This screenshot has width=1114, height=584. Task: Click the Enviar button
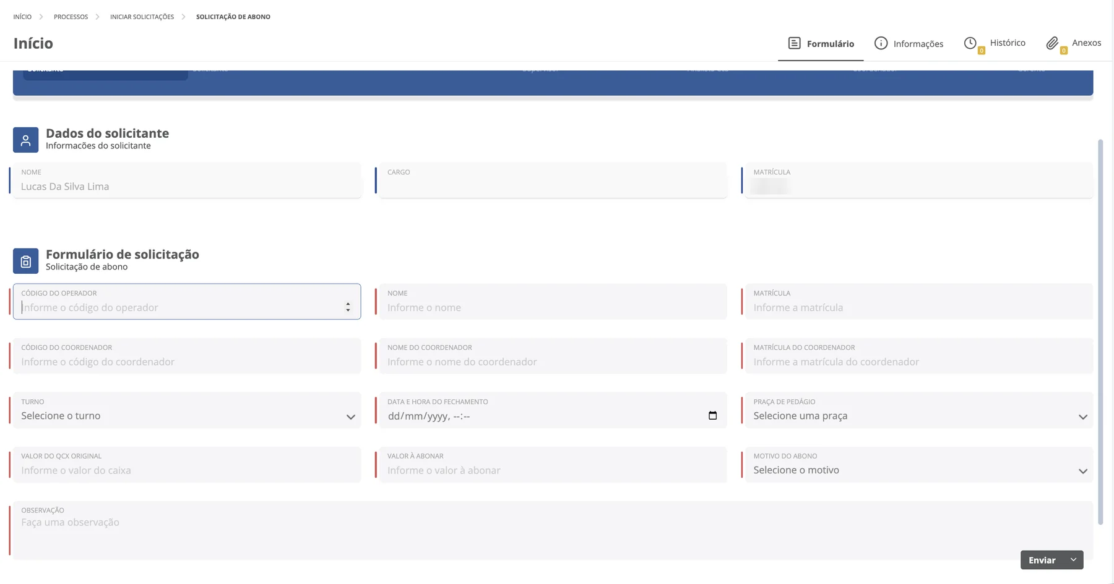click(x=1042, y=560)
